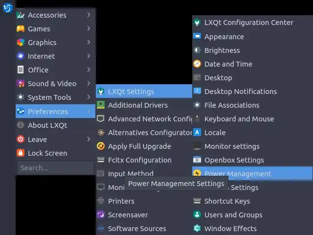
Task: Click the Window Effects icon
Action: coord(197,229)
